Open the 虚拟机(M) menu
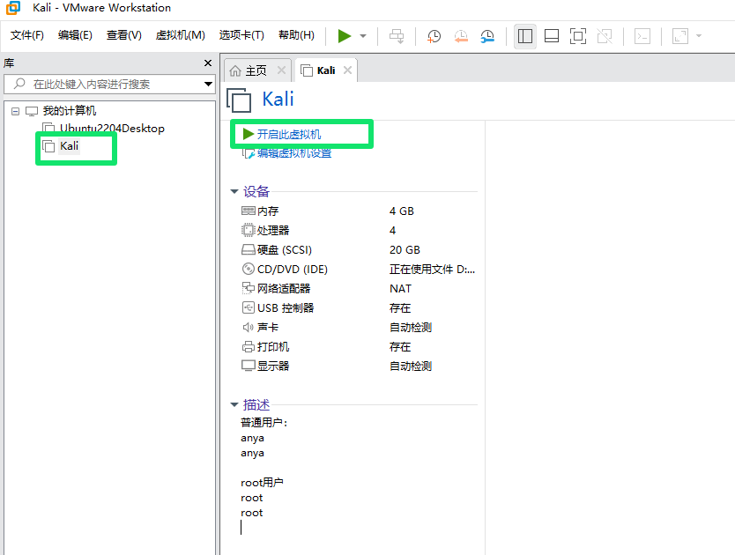The height and width of the screenshot is (555, 735). pyautogui.click(x=180, y=35)
